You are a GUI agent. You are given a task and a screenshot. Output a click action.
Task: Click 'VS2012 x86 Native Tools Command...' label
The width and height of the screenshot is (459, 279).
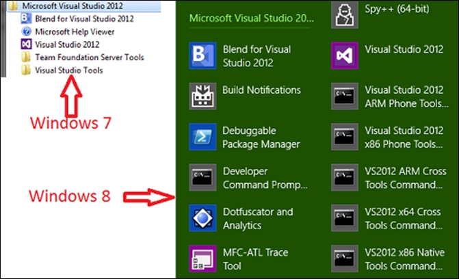pyautogui.click(x=405, y=259)
